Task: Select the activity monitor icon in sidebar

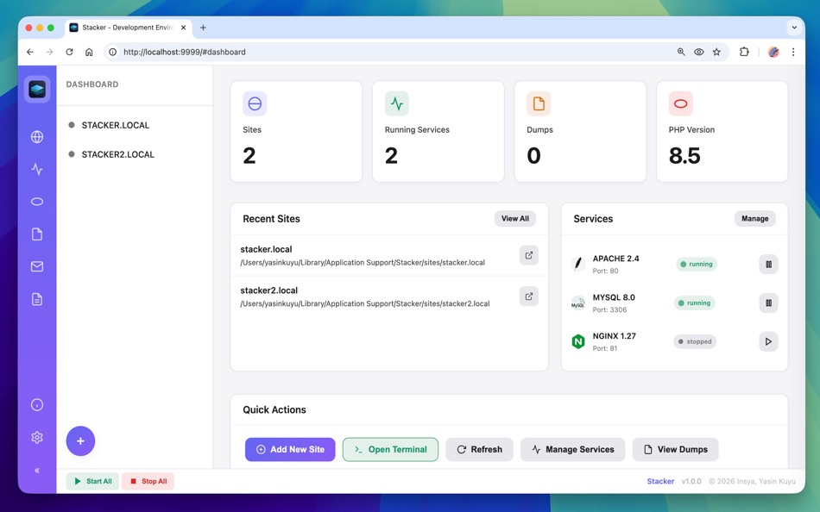Action: coord(36,169)
